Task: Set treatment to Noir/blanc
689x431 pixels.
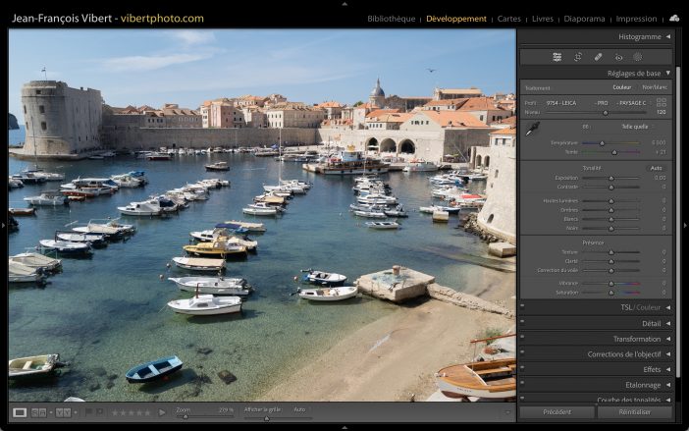Action: pos(654,87)
